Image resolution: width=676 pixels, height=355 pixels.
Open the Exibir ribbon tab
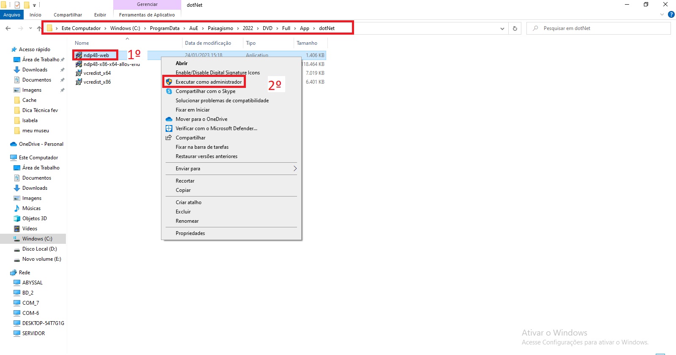pos(100,15)
